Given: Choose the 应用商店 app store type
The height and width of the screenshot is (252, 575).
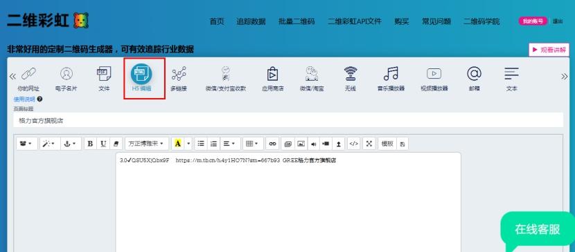Looking at the screenshot, I should pos(272,78).
